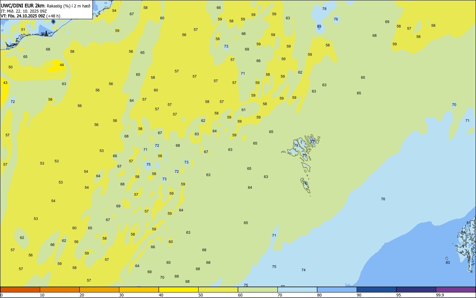Click the map value "81" near right edge islands
This screenshot has width=476, height=298.
(x=469, y=223)
